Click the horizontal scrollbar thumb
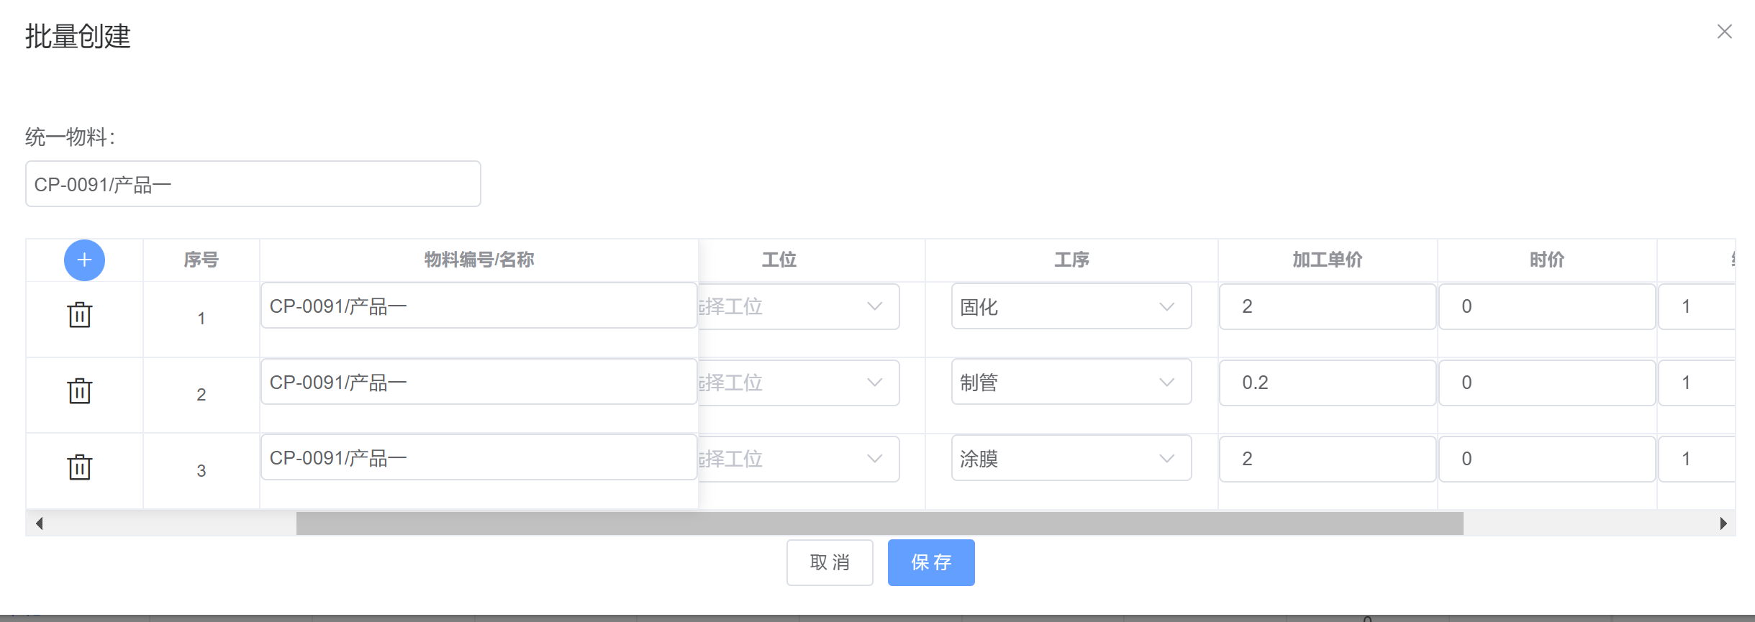The image size is (1755, 622). 879,523
